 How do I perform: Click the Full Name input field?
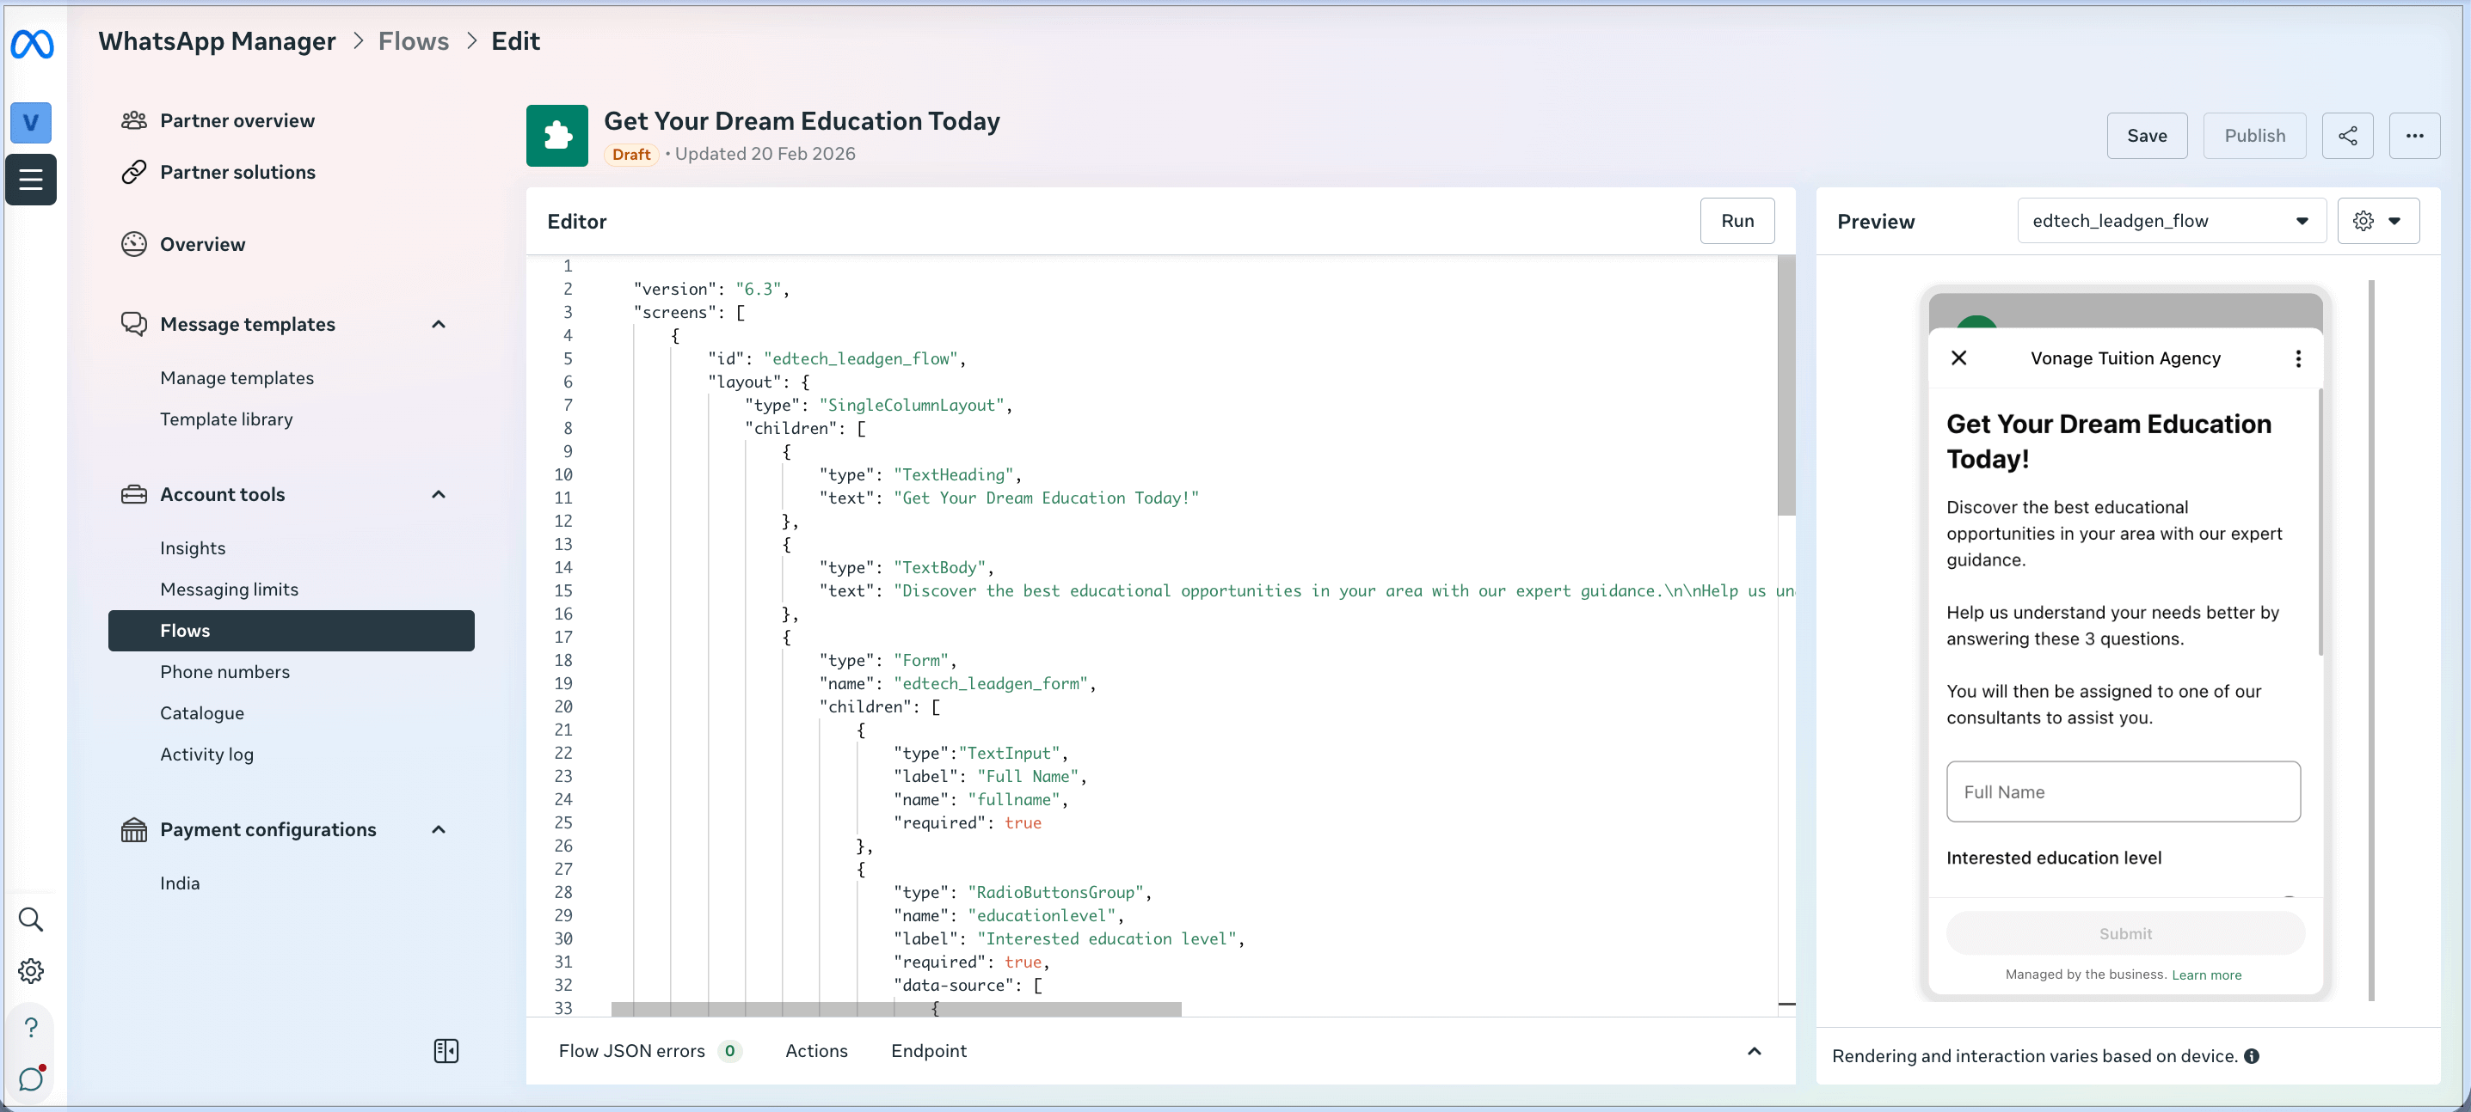2122,791
